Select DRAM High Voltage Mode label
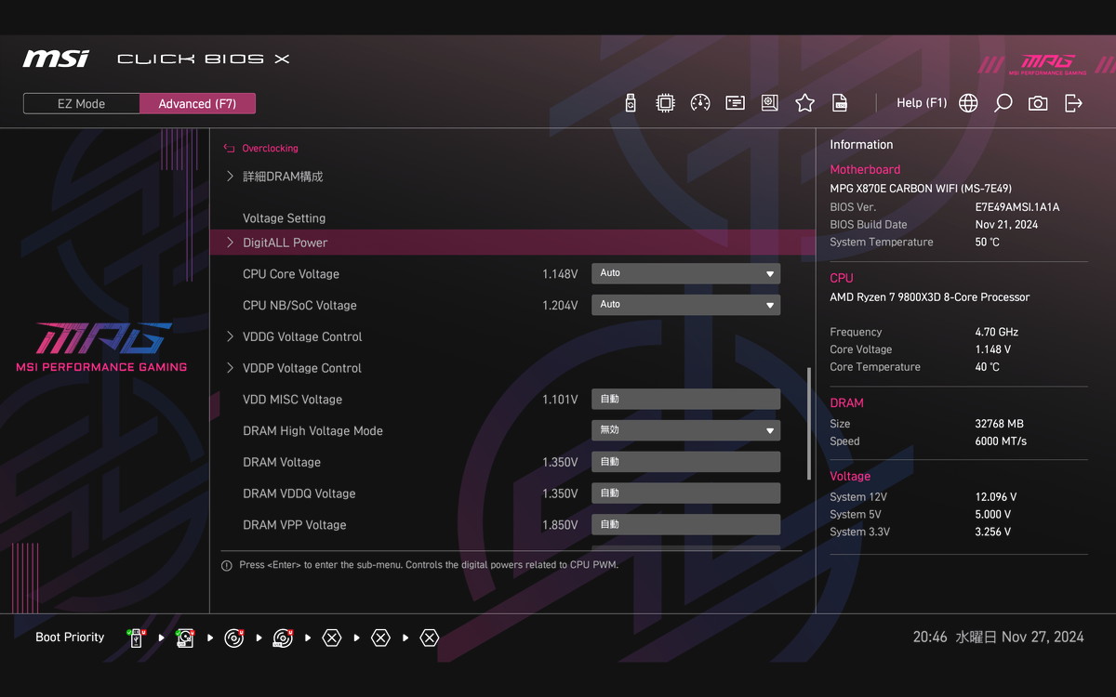1116x697 pixels. point(312,431)
